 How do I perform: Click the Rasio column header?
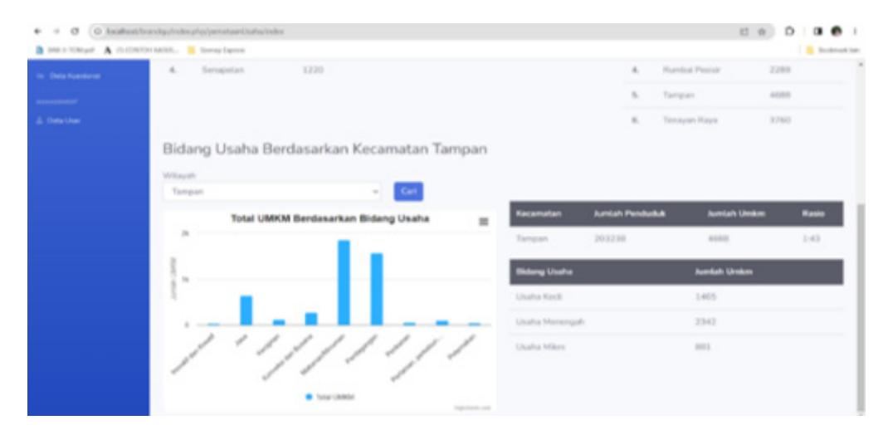point(813,213)
